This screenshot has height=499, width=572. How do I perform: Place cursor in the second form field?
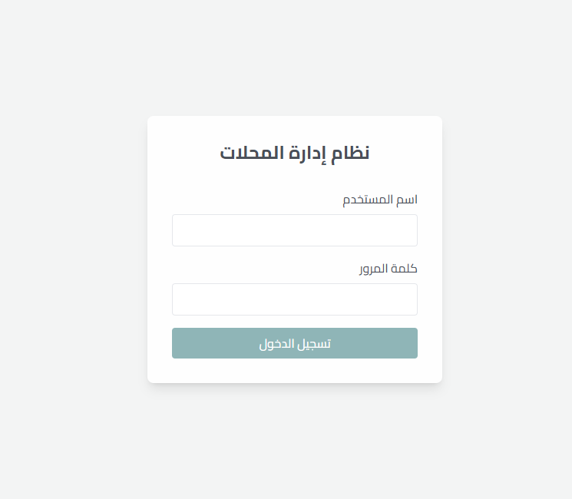[294, 299]
